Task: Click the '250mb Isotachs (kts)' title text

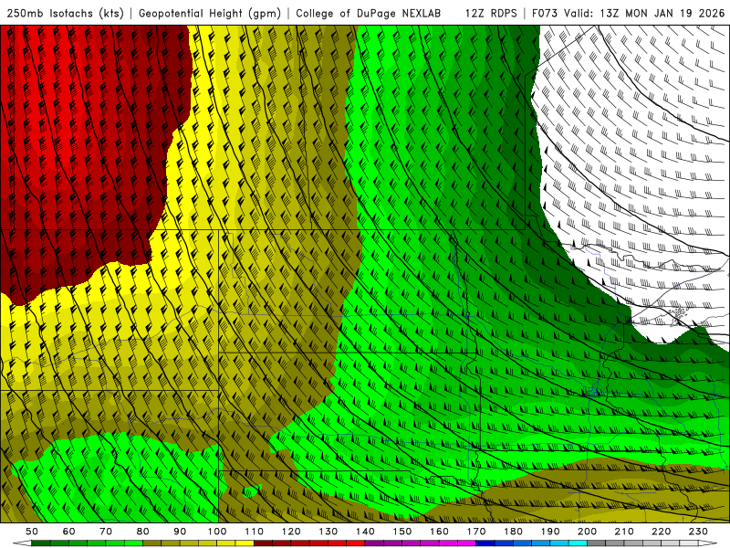Action: pos(65,13)
